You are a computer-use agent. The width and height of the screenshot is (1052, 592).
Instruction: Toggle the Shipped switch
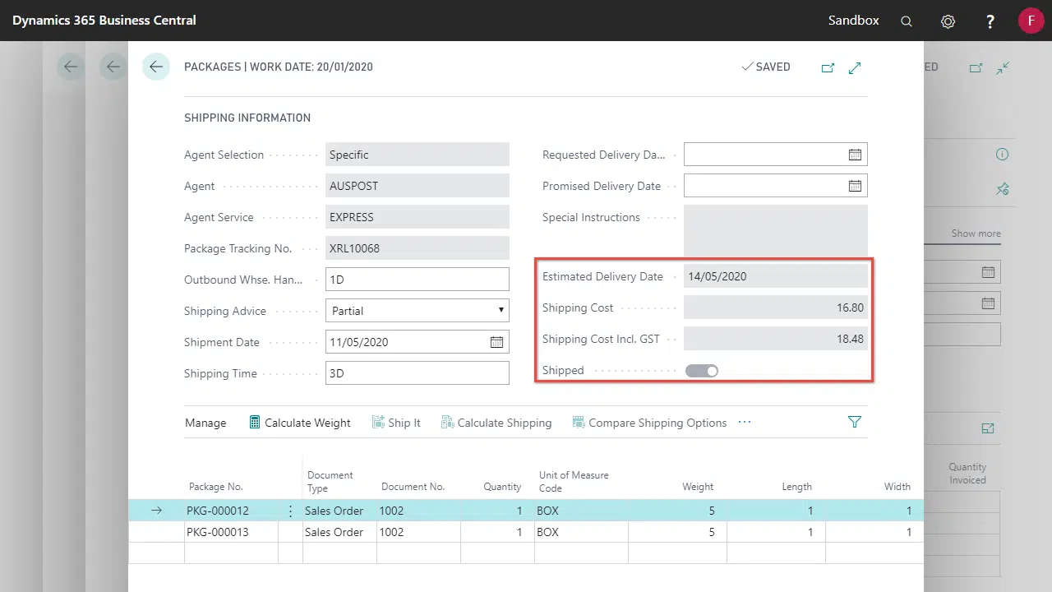[x=702, y=371]
